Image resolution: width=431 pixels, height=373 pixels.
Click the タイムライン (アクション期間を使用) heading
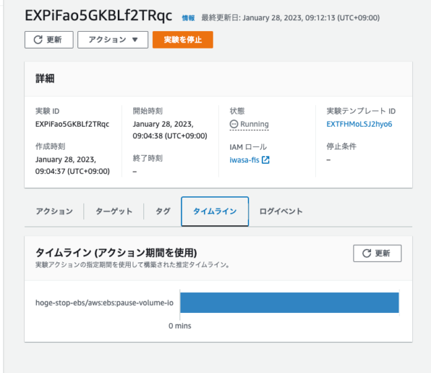117,252
